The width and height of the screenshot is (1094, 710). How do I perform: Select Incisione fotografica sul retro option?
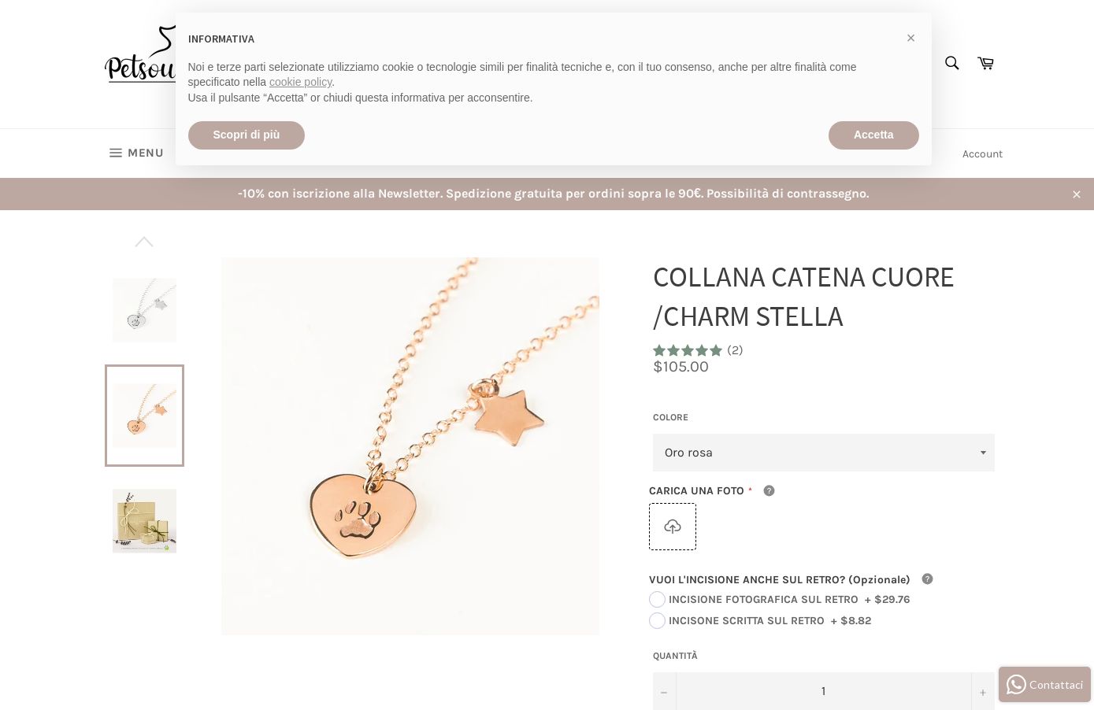(x=658, y=600)
